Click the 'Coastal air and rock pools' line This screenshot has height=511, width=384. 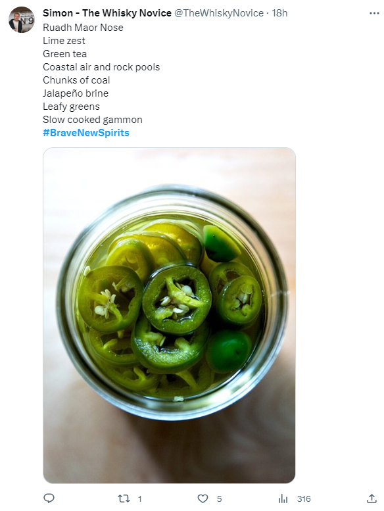click(x=101, y=67)
